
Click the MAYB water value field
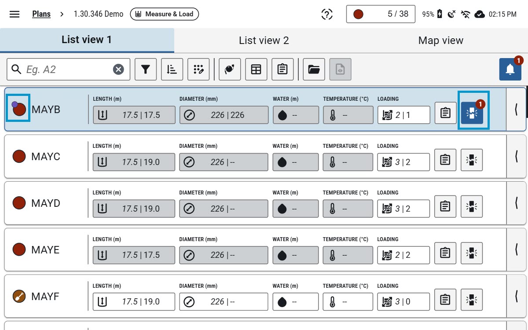click(x=296, y=115)
